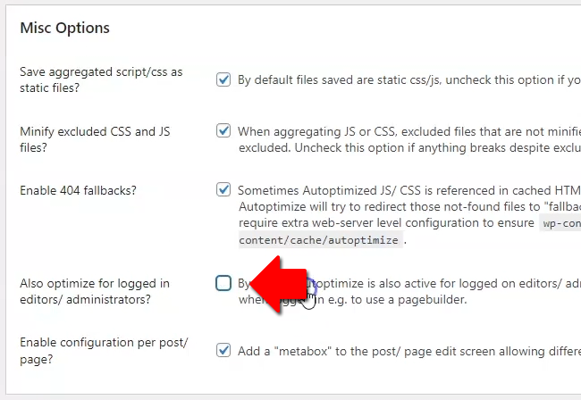This screenshot has height=400, width=581.
Task: Click the big red arrow graphic
Action: point(279,284)
